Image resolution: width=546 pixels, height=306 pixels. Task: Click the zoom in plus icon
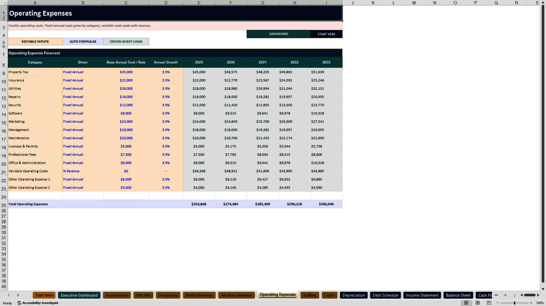pyautogui.click(x=531, y=303)
